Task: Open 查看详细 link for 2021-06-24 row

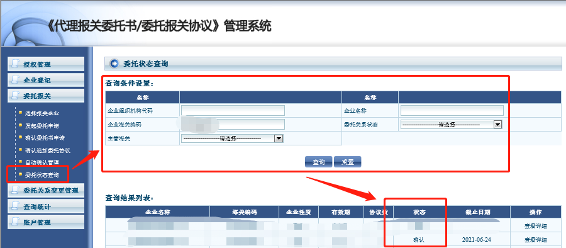Action: [x=536, y=239]
